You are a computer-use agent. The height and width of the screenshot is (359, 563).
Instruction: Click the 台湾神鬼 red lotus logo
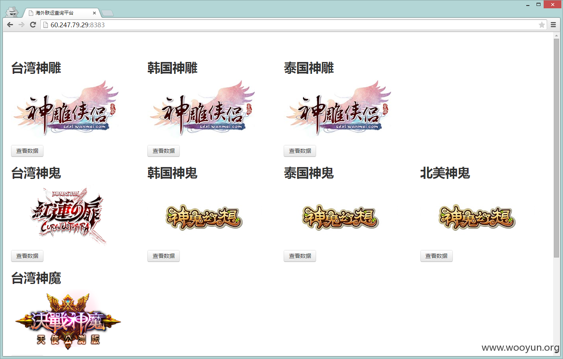click(68, 216)
